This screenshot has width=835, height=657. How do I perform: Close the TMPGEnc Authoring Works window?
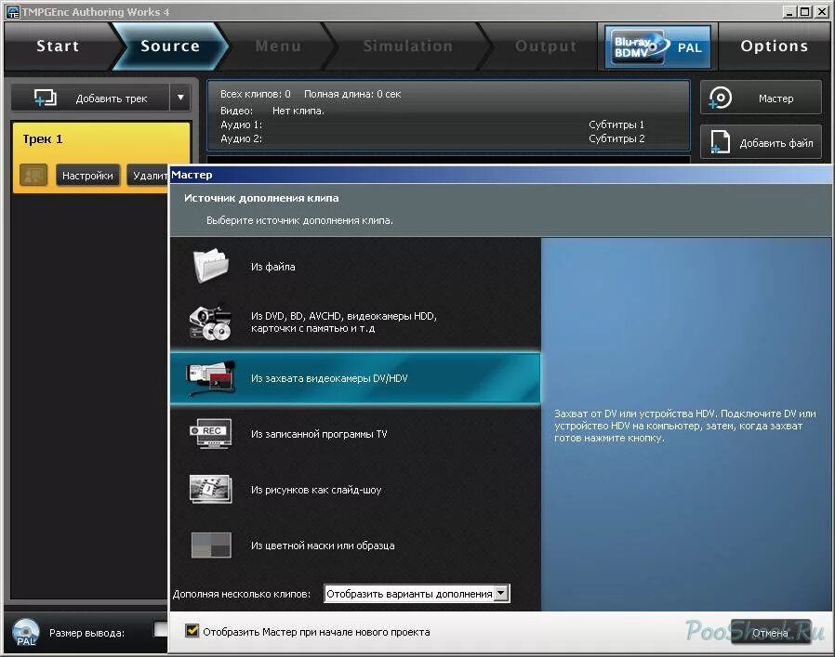822,11
